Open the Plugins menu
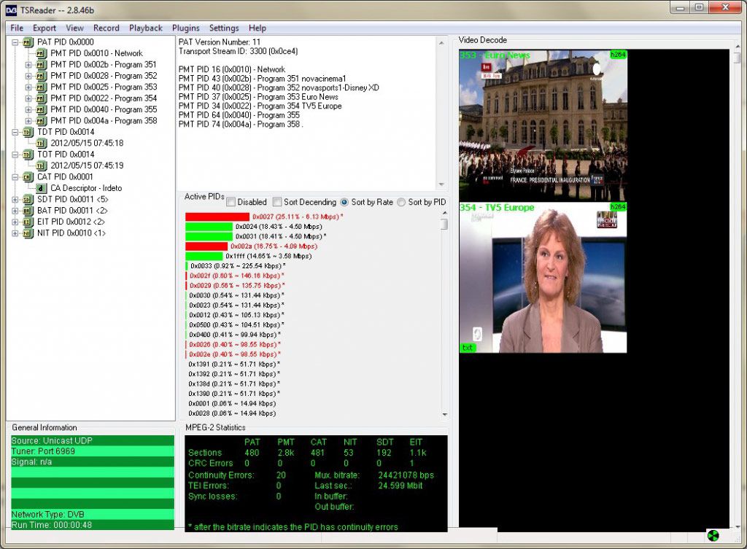Viewport: 747px width, 549px height. (186, 28)
